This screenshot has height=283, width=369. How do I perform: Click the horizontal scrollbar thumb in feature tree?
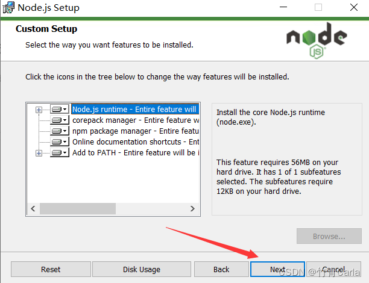78,208
